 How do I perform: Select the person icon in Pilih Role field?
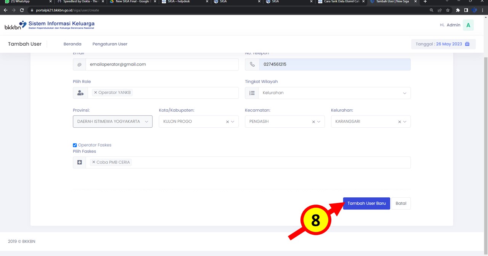[x=80, y=93]
